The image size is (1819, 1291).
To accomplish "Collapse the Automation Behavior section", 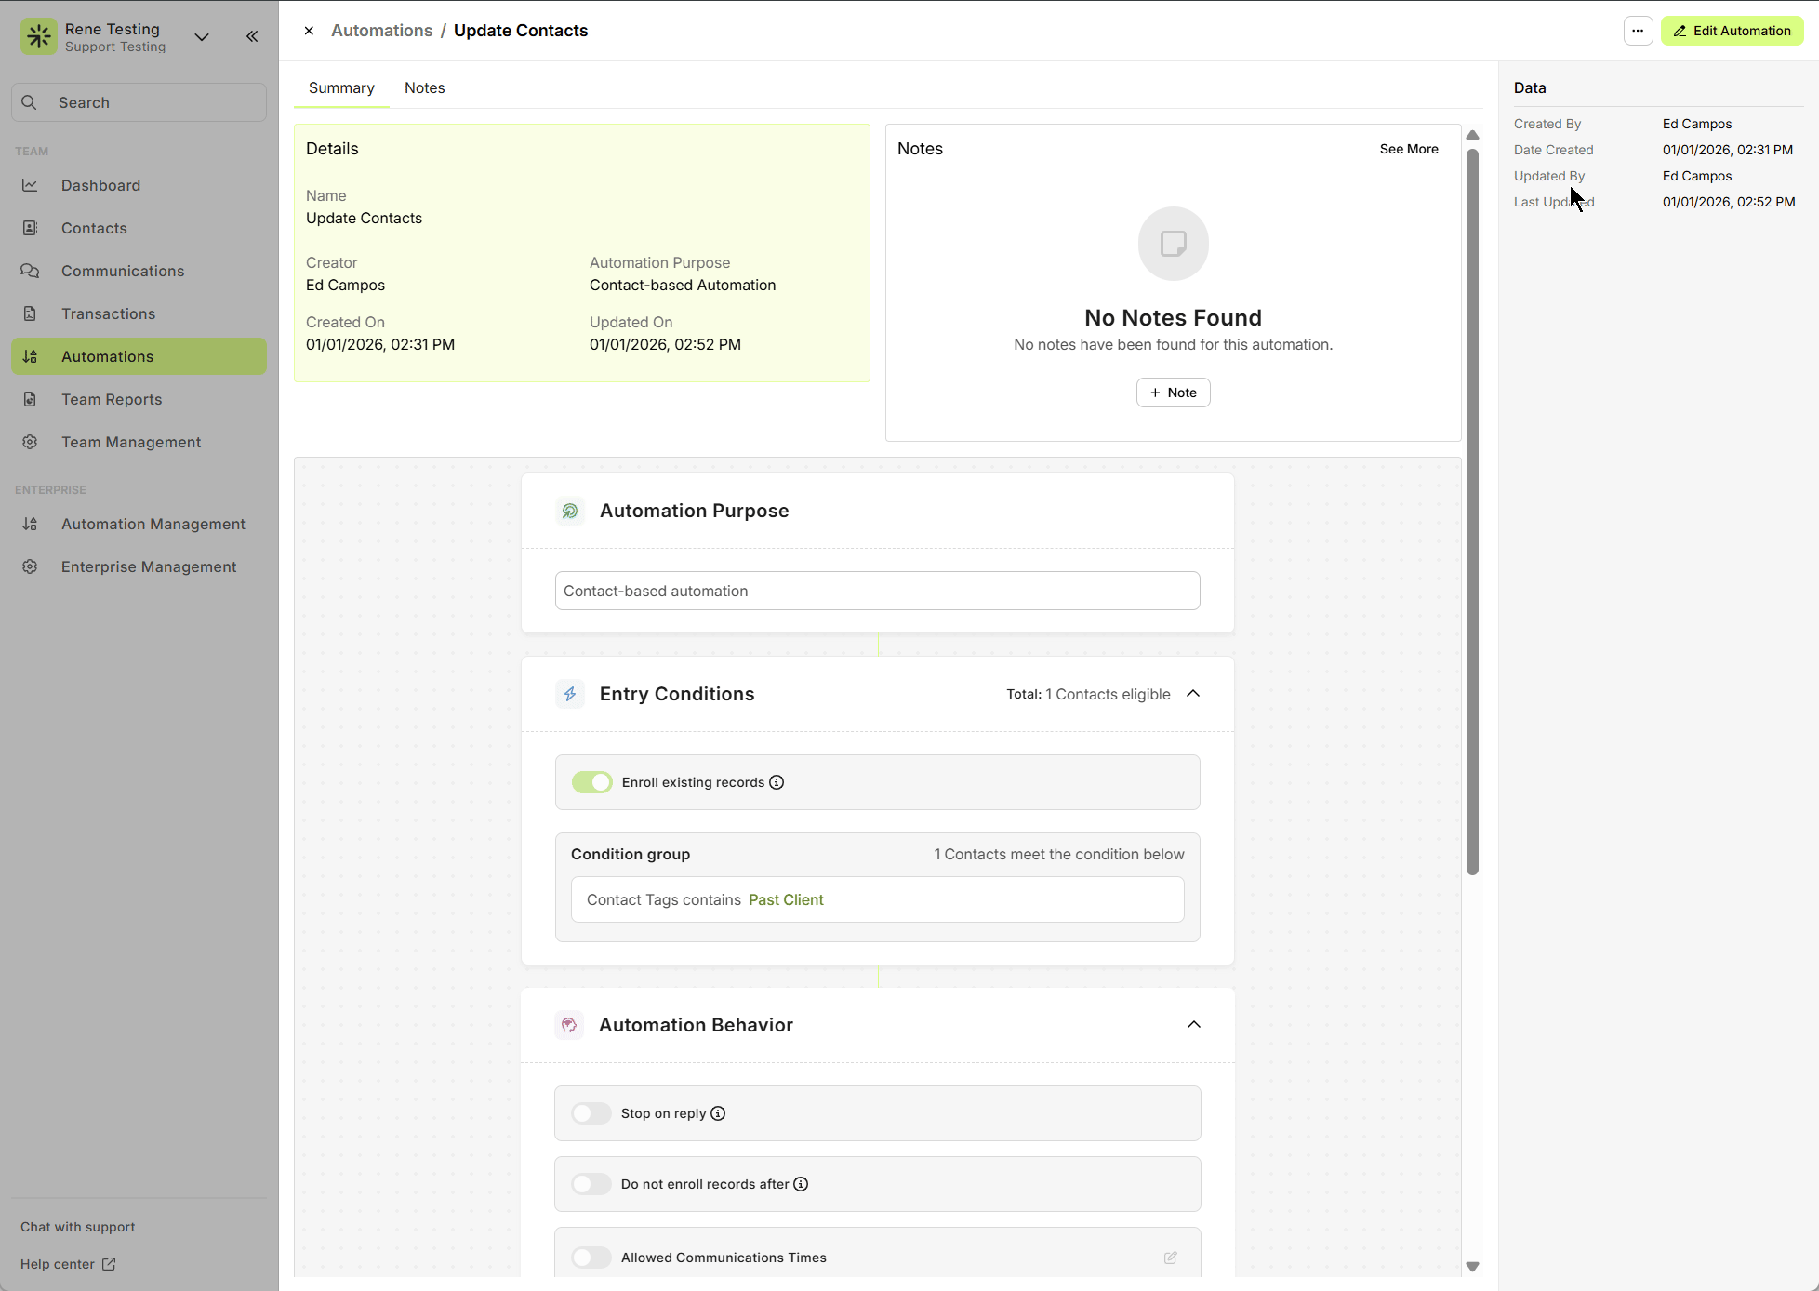I will tap(1193, 1025).
